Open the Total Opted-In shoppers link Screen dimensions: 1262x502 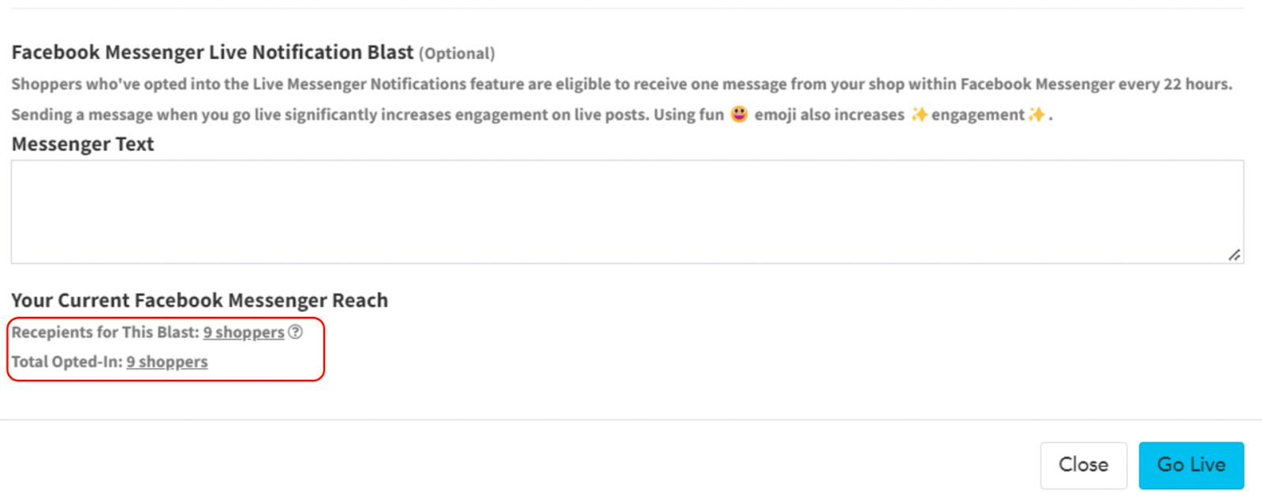point(167,362)
